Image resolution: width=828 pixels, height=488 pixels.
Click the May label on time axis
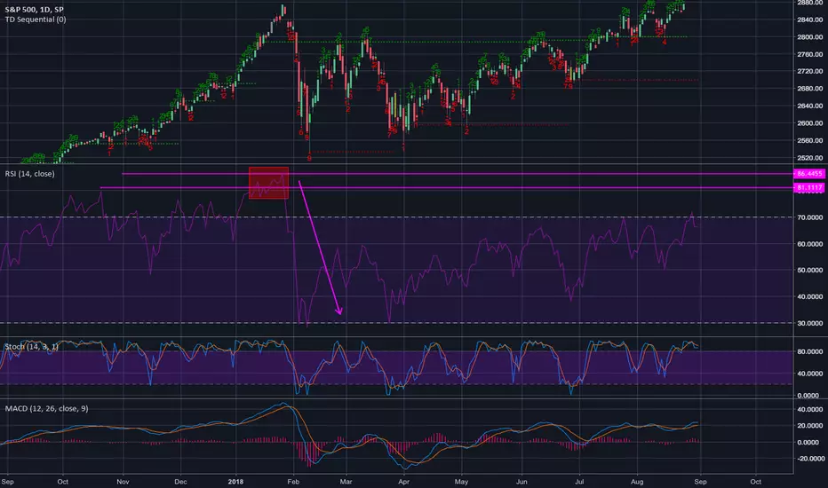coord(461,481)
